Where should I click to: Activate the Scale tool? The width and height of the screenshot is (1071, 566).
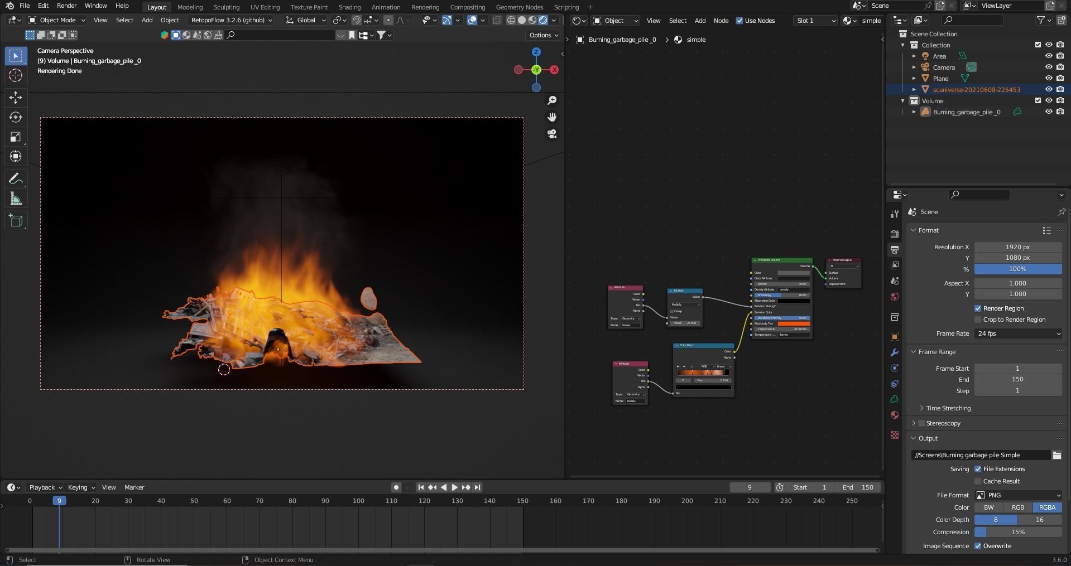16,137
